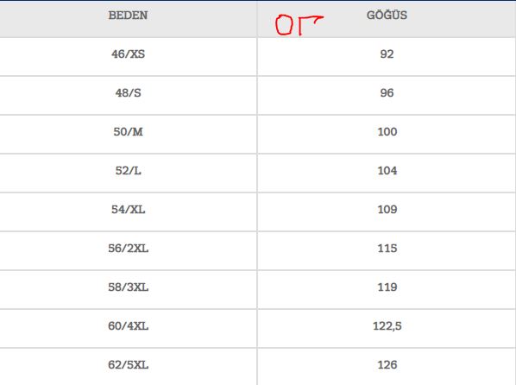Image resolution: width=516 pixels, height=385 pixels.
Task: Click the chest value 109
Action: pyautogui.click(x=387, y=210)
